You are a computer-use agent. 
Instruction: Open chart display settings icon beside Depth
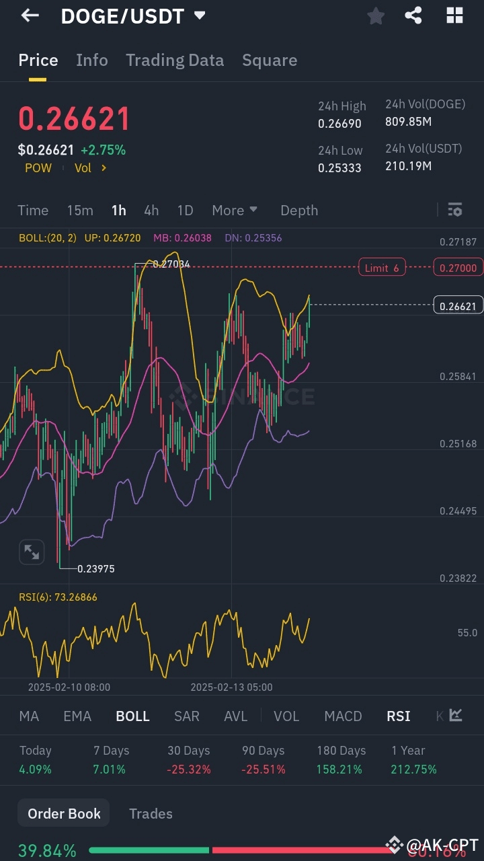(x=454, y=210)
